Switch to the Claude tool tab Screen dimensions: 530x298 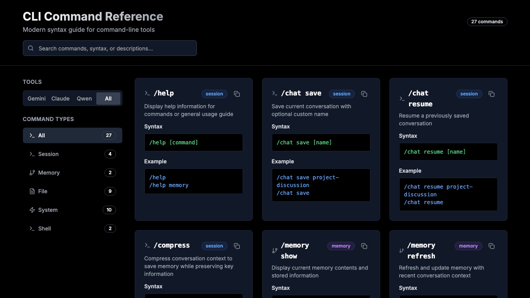point(60,98)
